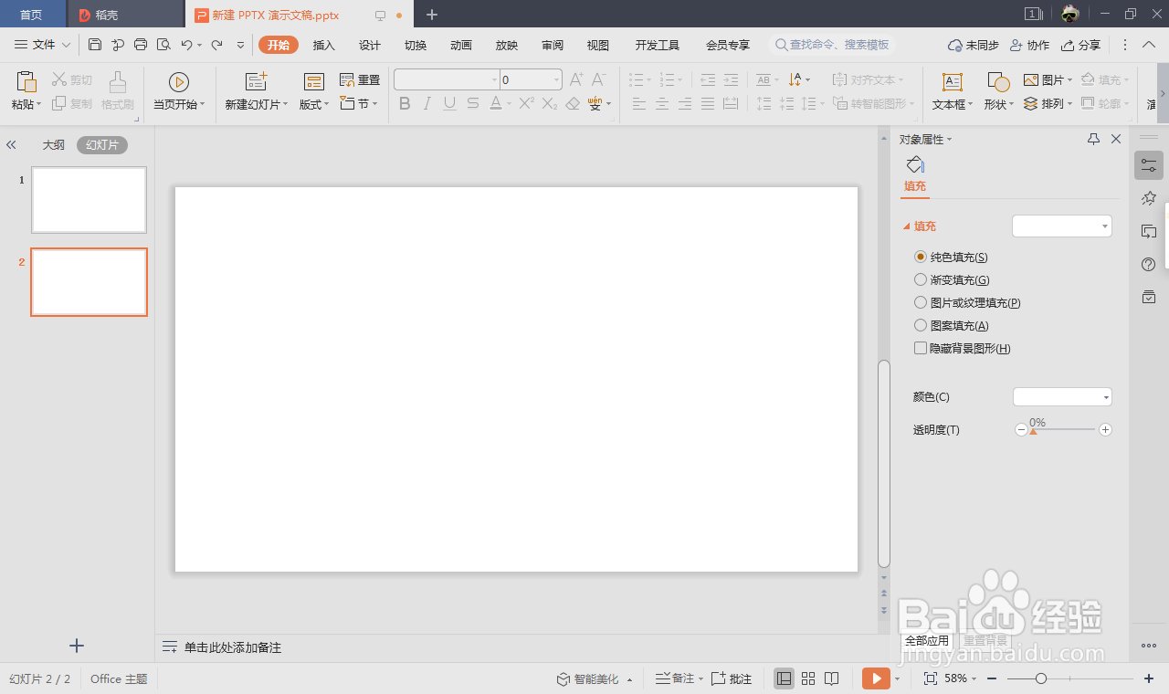Click the Share button
The width and height of the screenshot is (1169, 694).
tap(1081, 45)
